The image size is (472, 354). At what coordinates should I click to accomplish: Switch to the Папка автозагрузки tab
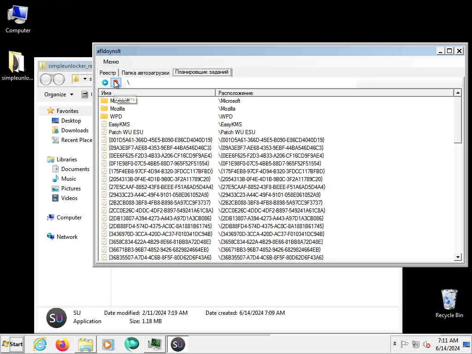(145, 72)
